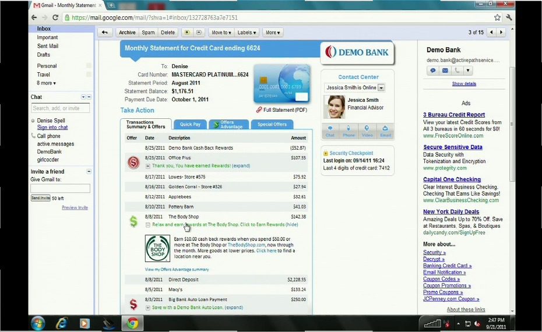
Task: Click Sign into chat link
Action: 52,128
